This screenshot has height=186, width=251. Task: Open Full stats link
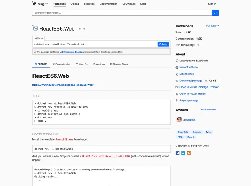tap(212, 26)
